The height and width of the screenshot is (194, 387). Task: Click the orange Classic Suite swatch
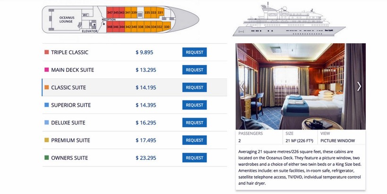click(x=47, y=87)
